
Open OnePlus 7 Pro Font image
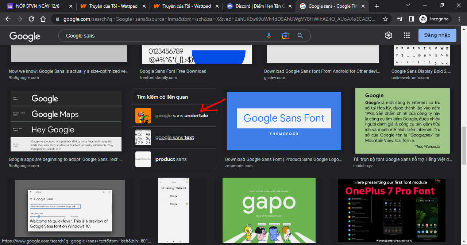click(x=391, y=210)
